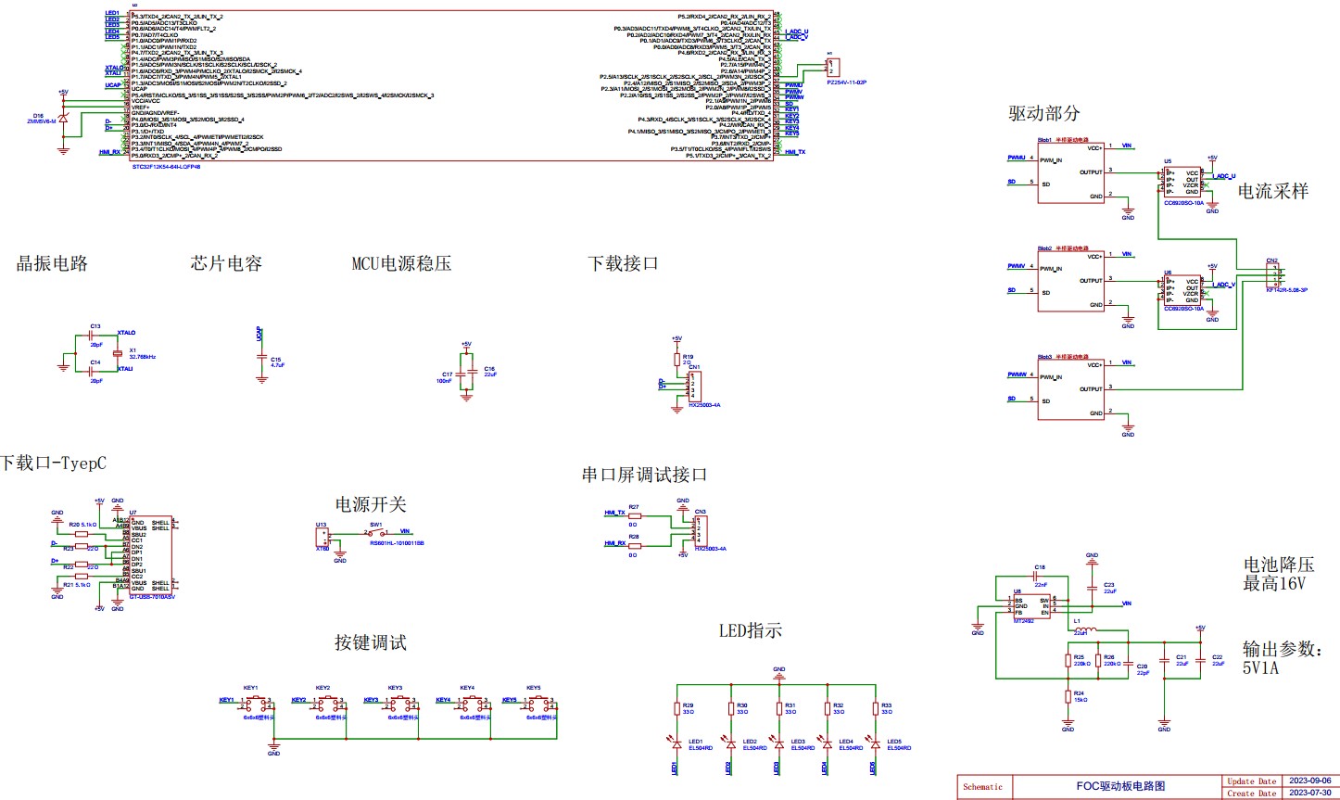Screen dimensions: 1340x800
Task: Click switch SW1 symbol
Action: tap(375, 533)
